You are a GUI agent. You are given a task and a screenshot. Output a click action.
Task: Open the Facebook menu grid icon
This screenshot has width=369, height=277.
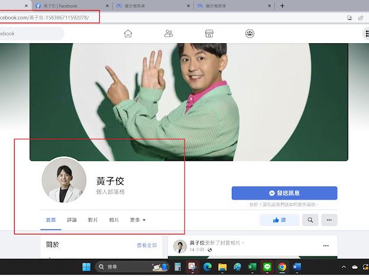coord(365,34)
